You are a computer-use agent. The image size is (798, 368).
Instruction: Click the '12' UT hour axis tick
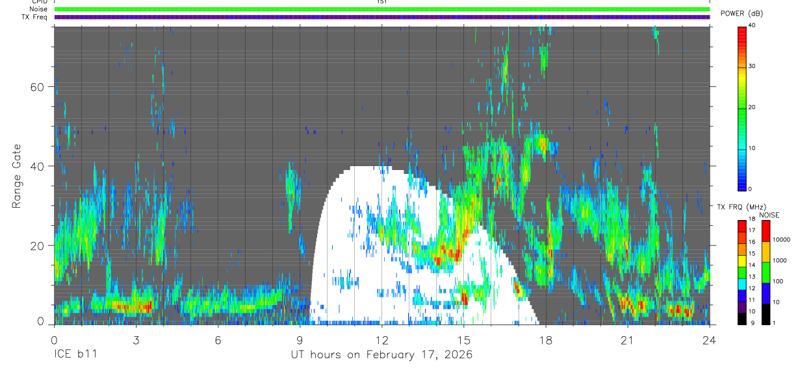point(381,340)
